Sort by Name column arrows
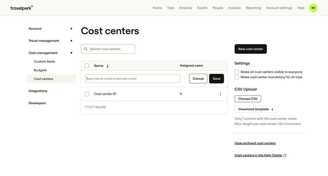 108,66
